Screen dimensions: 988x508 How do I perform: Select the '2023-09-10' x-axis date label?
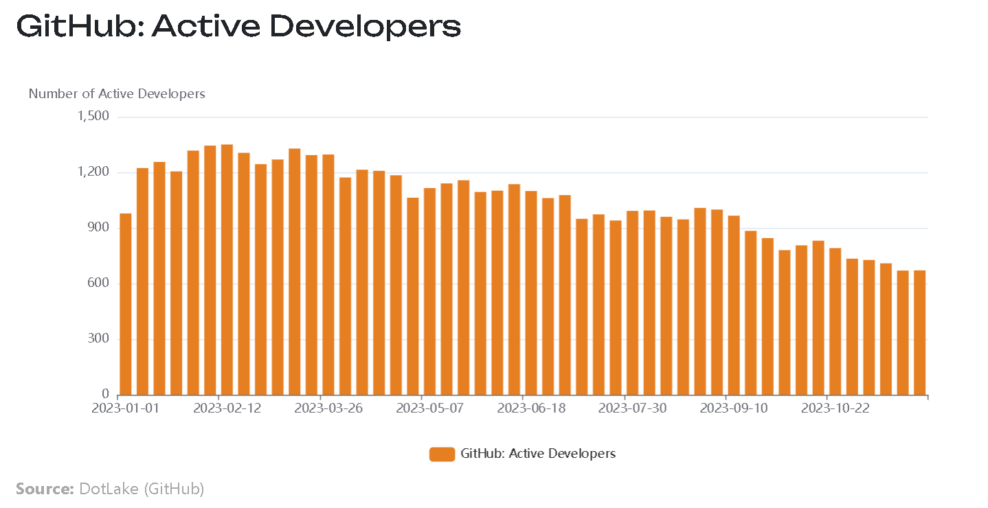(734, 408)
